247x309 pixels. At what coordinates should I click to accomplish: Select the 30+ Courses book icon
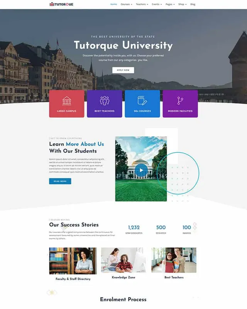(142, 100)
